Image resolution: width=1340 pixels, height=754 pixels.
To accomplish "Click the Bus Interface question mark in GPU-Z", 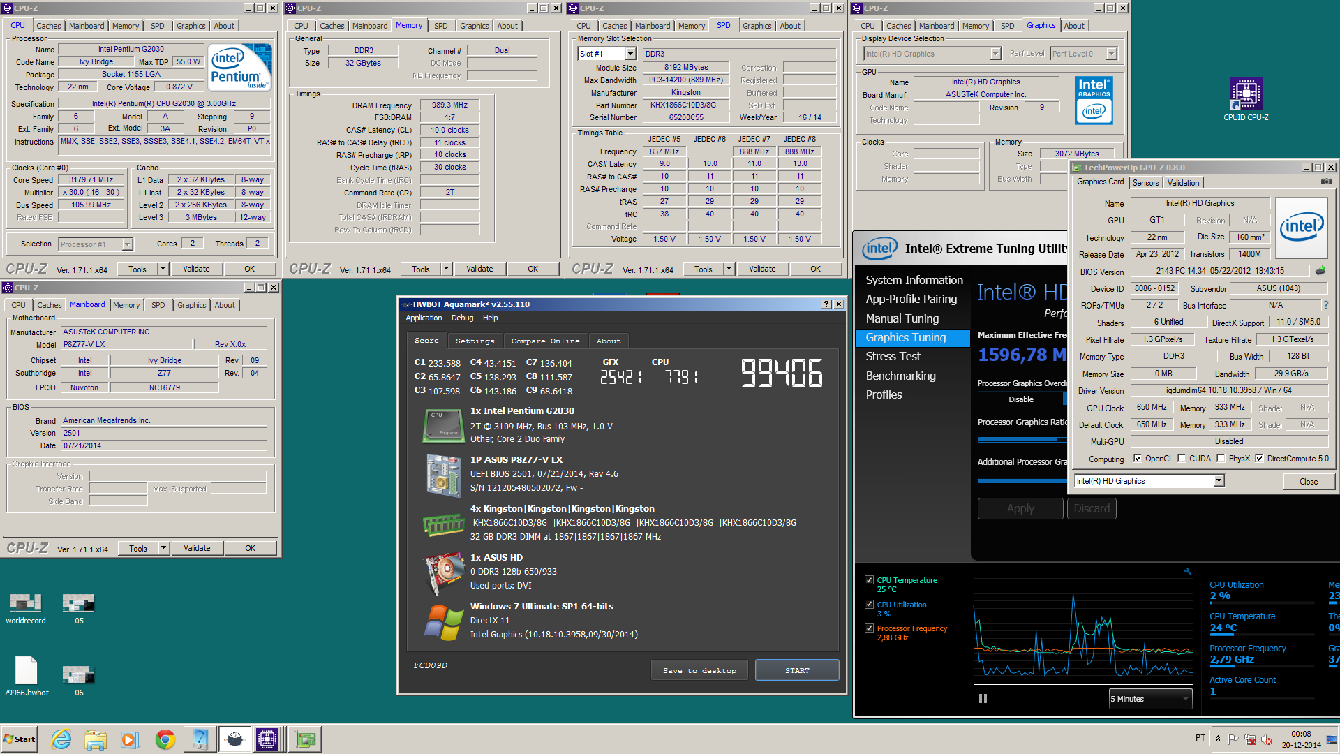I will coord(1326,305).
